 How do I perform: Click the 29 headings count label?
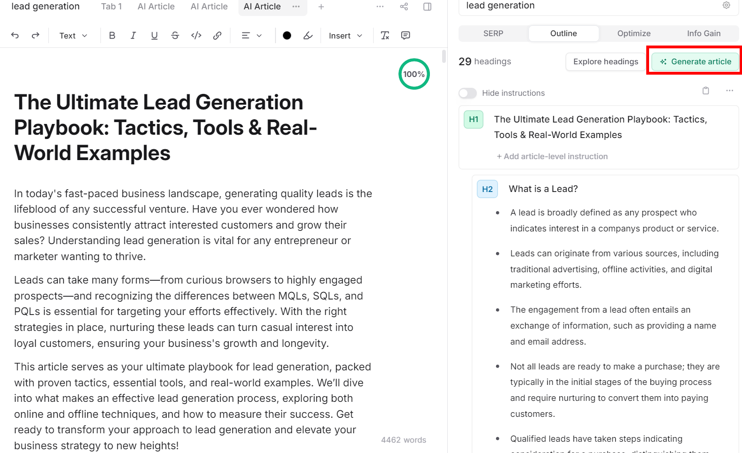pos(485,61)
